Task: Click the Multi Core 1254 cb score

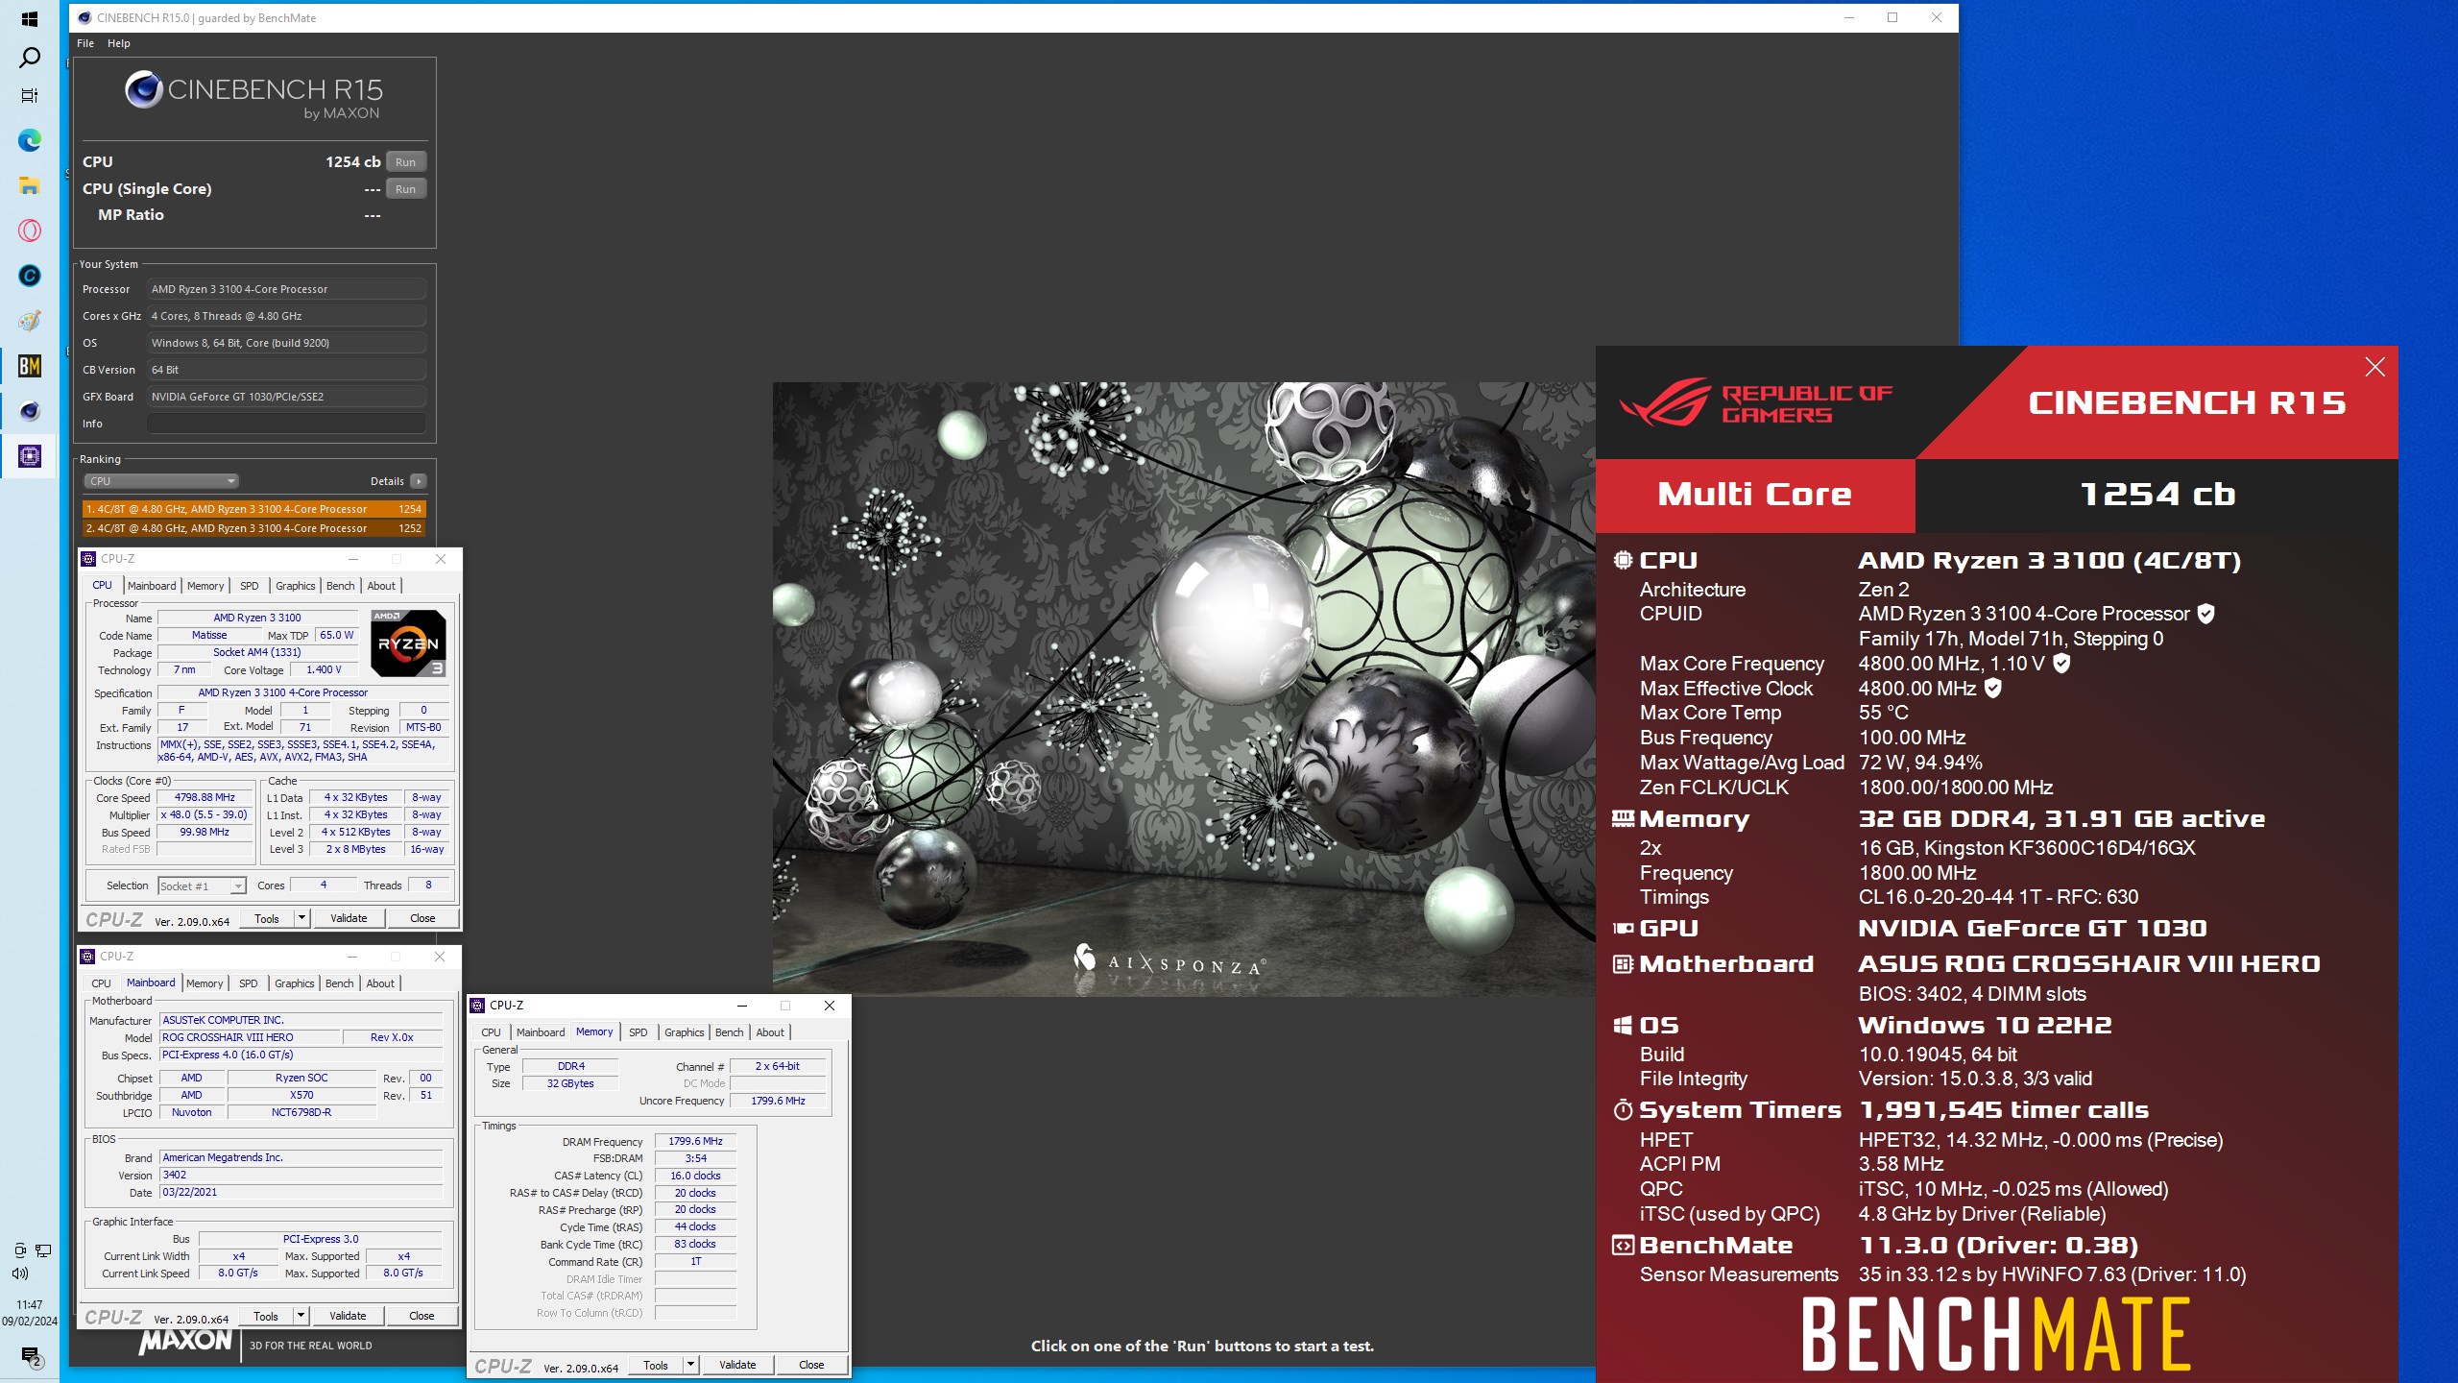Action: [x=2157, y=495]
